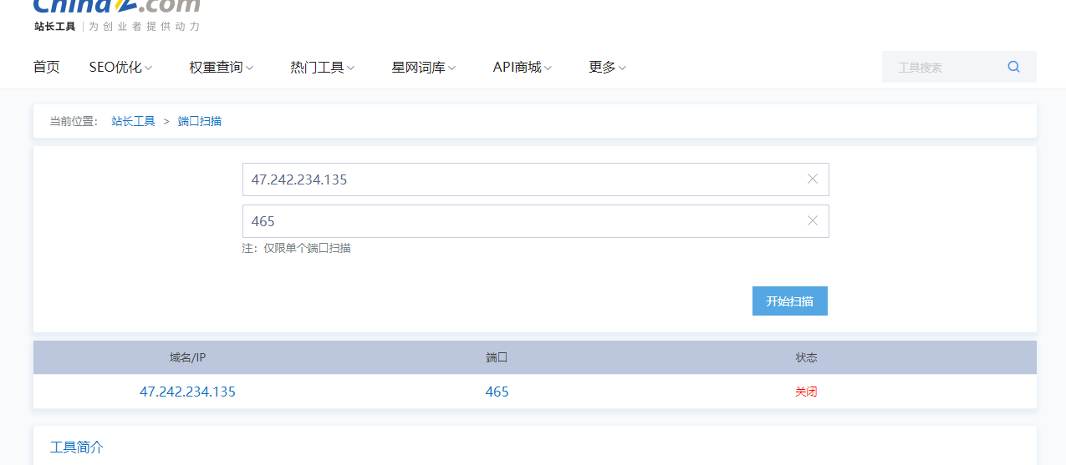Click the IP address input field
This screenshot has width=1066, height=465.
pyautogui.click(x=535, y=179)
